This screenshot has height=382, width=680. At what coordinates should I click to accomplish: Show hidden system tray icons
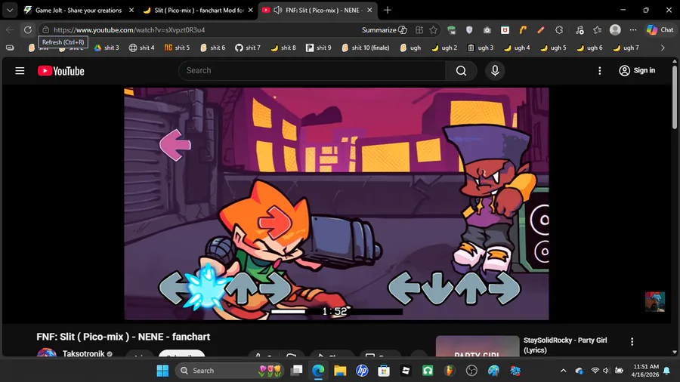(563, 371)
